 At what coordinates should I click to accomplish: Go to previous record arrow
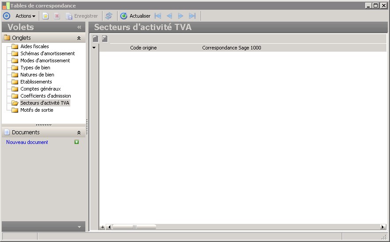(x=169, y=16)
